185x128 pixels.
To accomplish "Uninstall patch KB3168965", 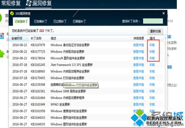I will click(152, 71).
